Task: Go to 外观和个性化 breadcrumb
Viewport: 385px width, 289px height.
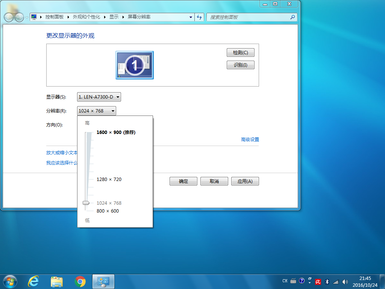Action: tap(86, 17)
